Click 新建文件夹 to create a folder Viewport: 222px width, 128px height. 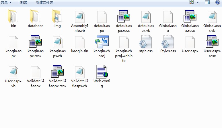point(44,2)
